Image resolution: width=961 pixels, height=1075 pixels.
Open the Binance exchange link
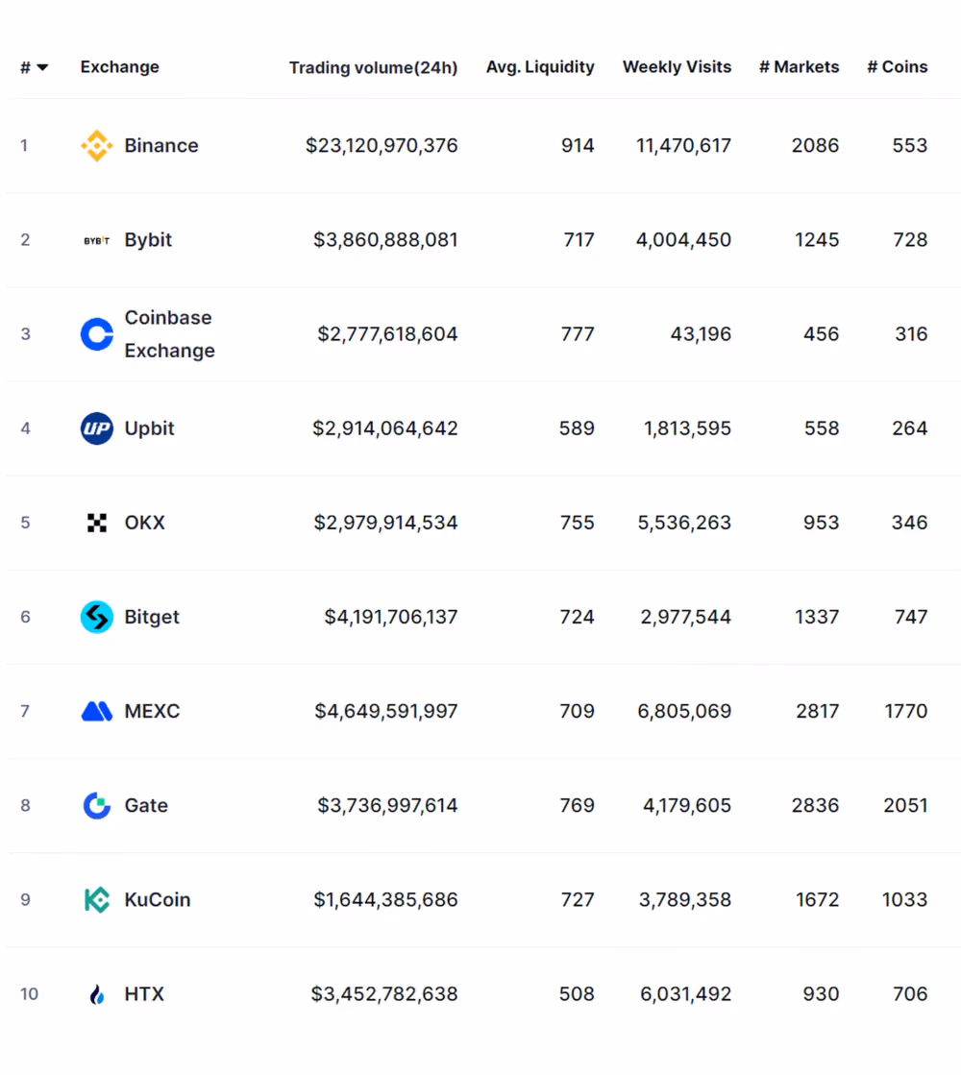click(161, 145)
